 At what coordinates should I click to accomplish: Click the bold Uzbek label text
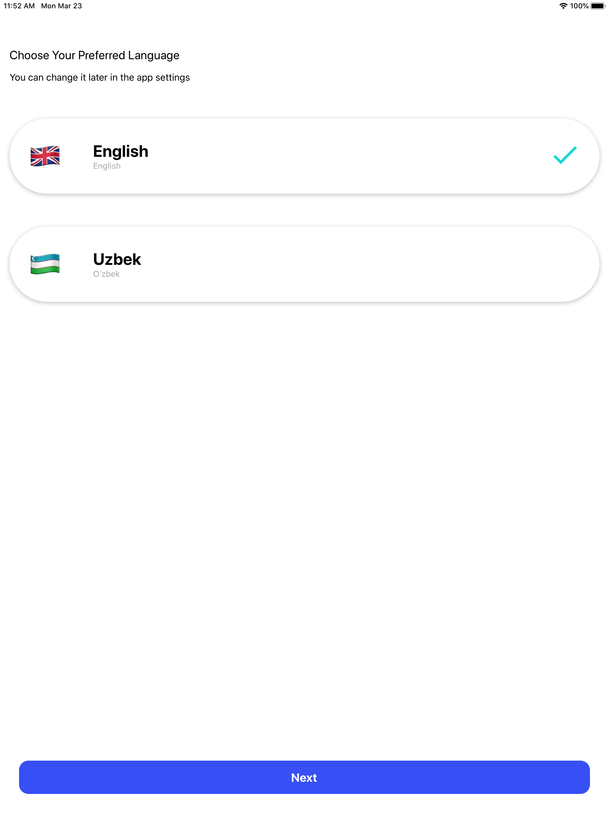(x=117, y=259)
